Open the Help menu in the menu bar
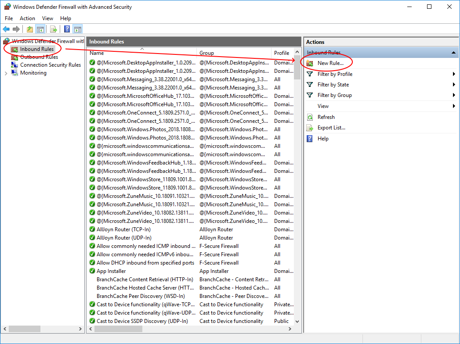 [x=65, y=18]
